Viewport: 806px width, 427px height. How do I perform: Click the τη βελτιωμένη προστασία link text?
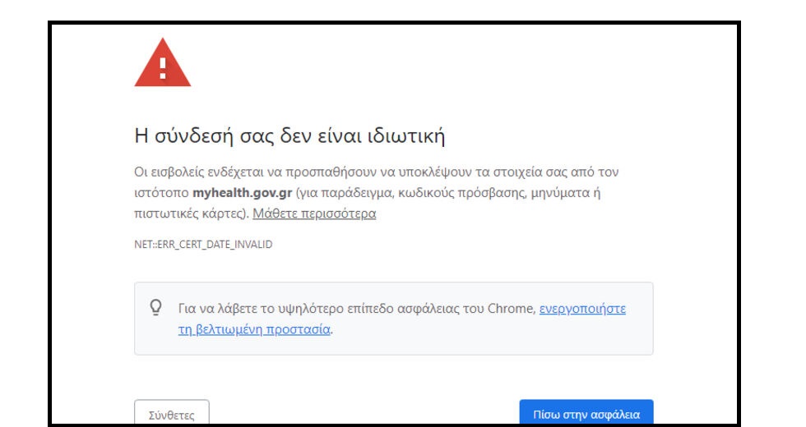(254, 329)
